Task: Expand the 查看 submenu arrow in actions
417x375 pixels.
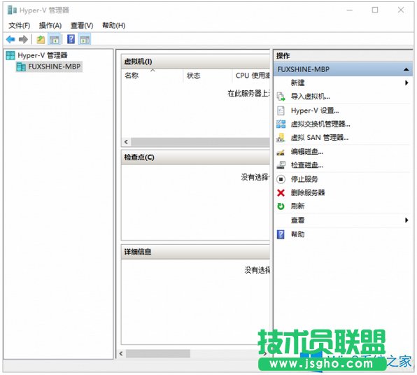Action: tap(407, 220)
